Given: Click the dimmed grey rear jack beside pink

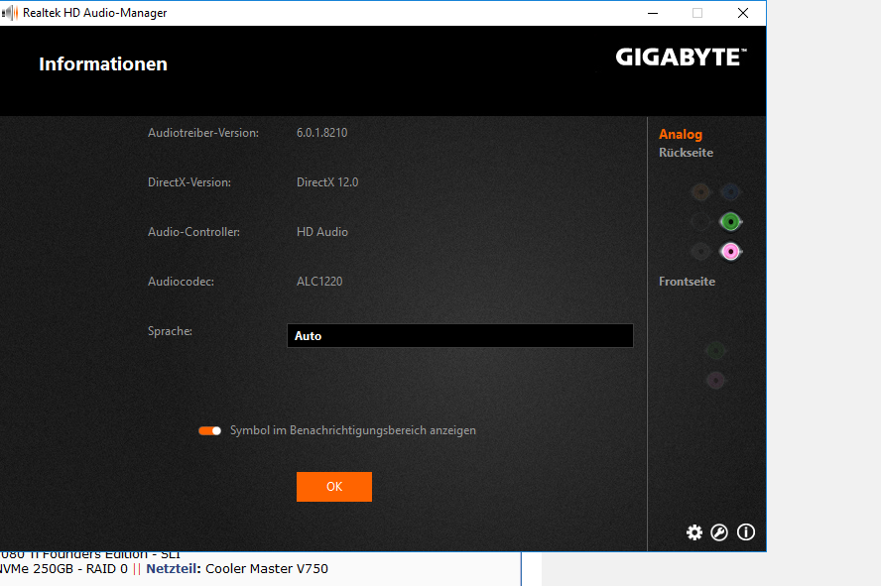Looking at the screenshot, I should [x=700, y=252].
